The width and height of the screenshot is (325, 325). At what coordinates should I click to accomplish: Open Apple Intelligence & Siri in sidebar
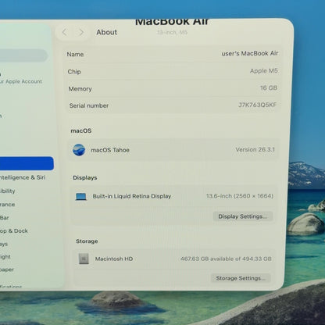tap(23, 177)
